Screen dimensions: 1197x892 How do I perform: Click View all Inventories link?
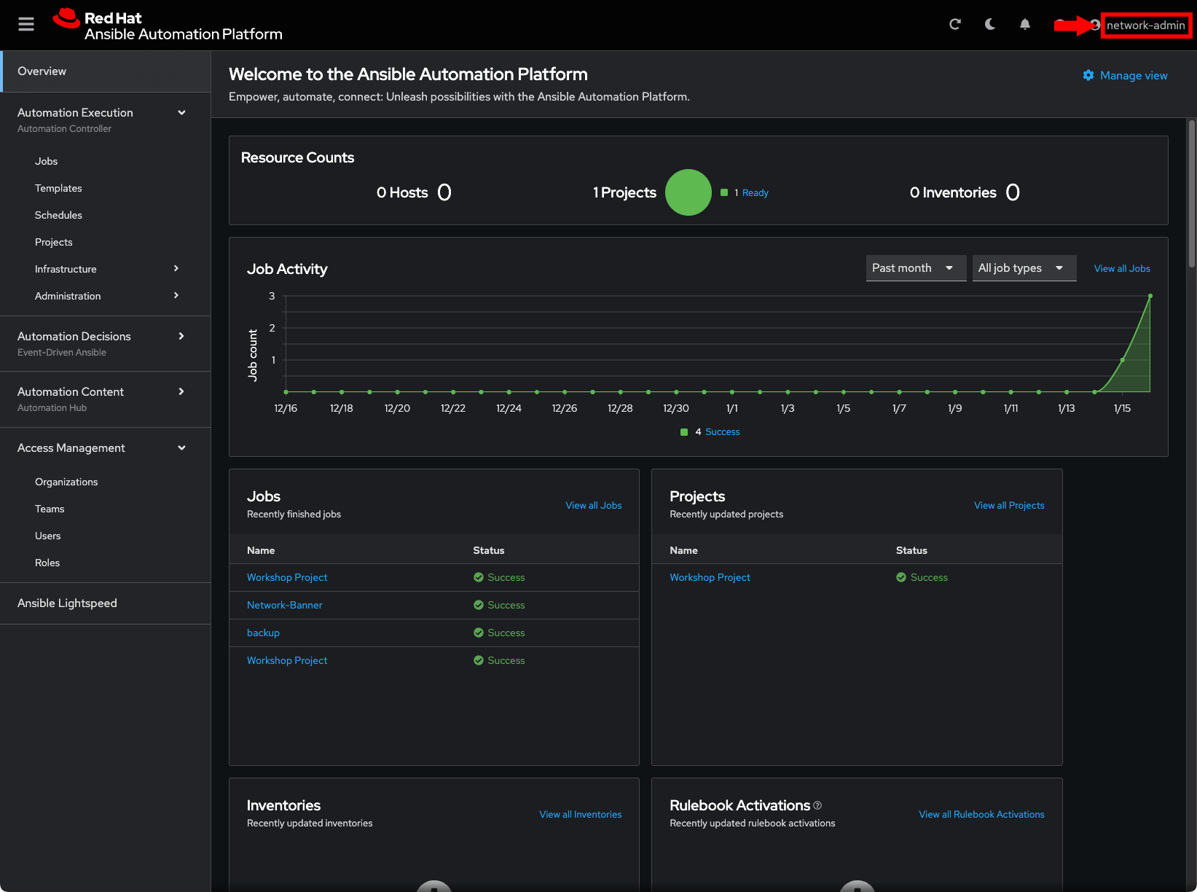pyautogui.click(x=581, y=814)
